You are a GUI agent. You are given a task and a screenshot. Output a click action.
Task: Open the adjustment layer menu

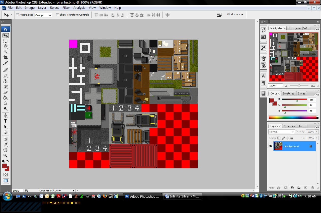point(292,188)
